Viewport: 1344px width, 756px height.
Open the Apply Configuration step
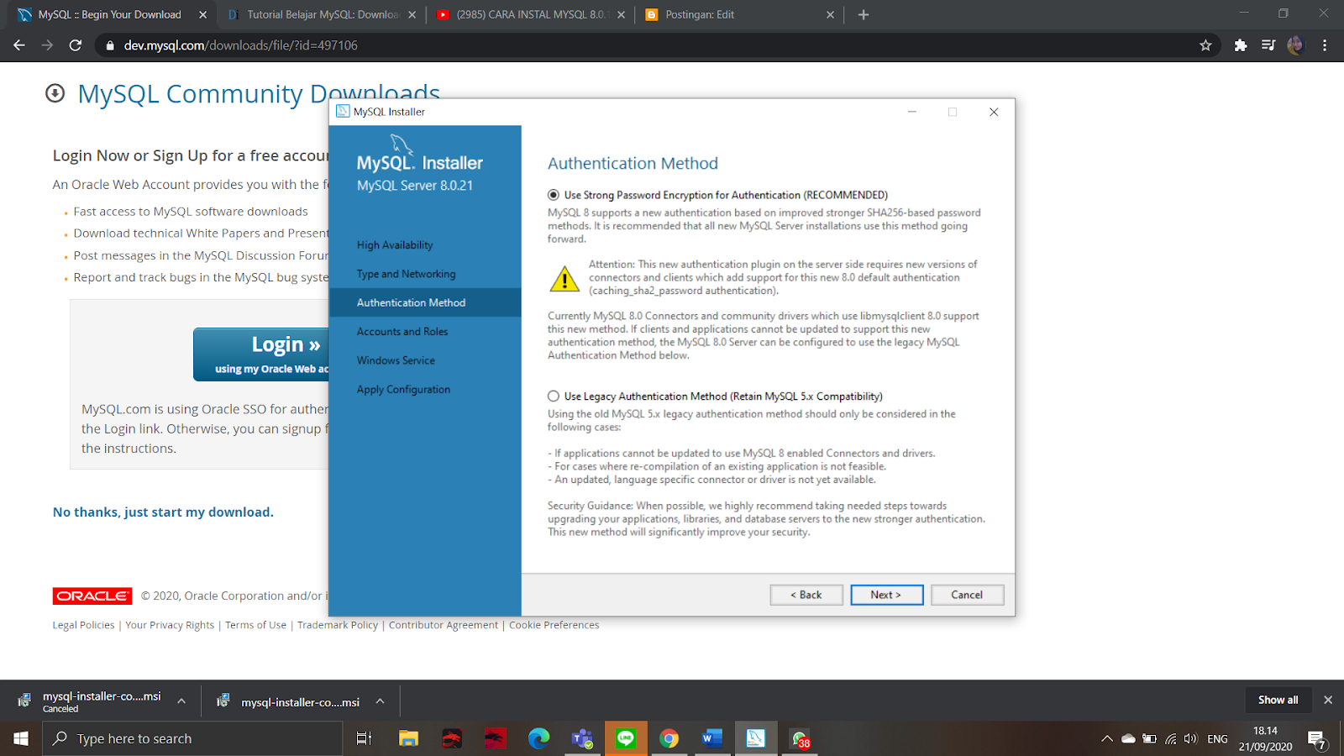pyautogui.click(x=403, y=390)
